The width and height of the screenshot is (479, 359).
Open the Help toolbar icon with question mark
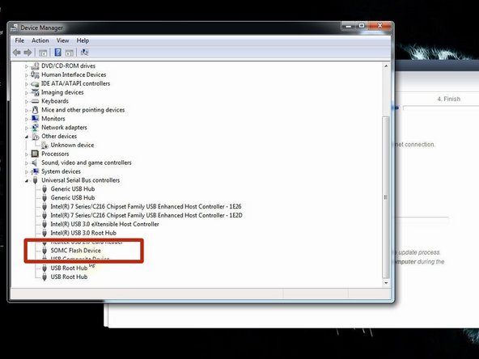(x=57, y=53)
